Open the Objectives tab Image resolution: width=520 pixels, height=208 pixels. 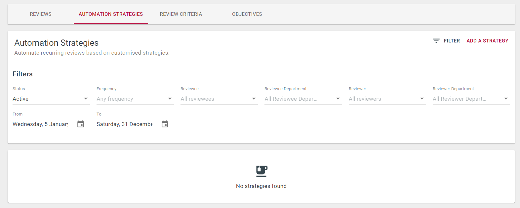click(247, 14)
